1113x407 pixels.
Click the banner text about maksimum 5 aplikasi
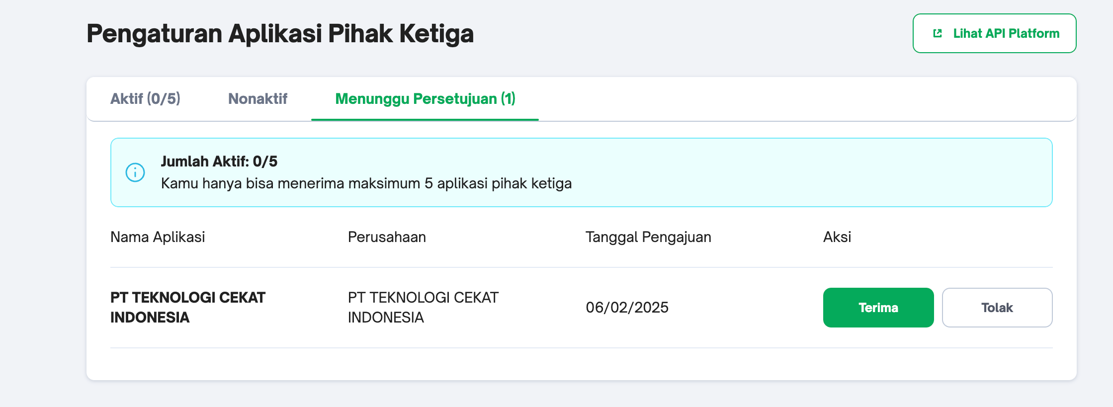coord(366,183)
